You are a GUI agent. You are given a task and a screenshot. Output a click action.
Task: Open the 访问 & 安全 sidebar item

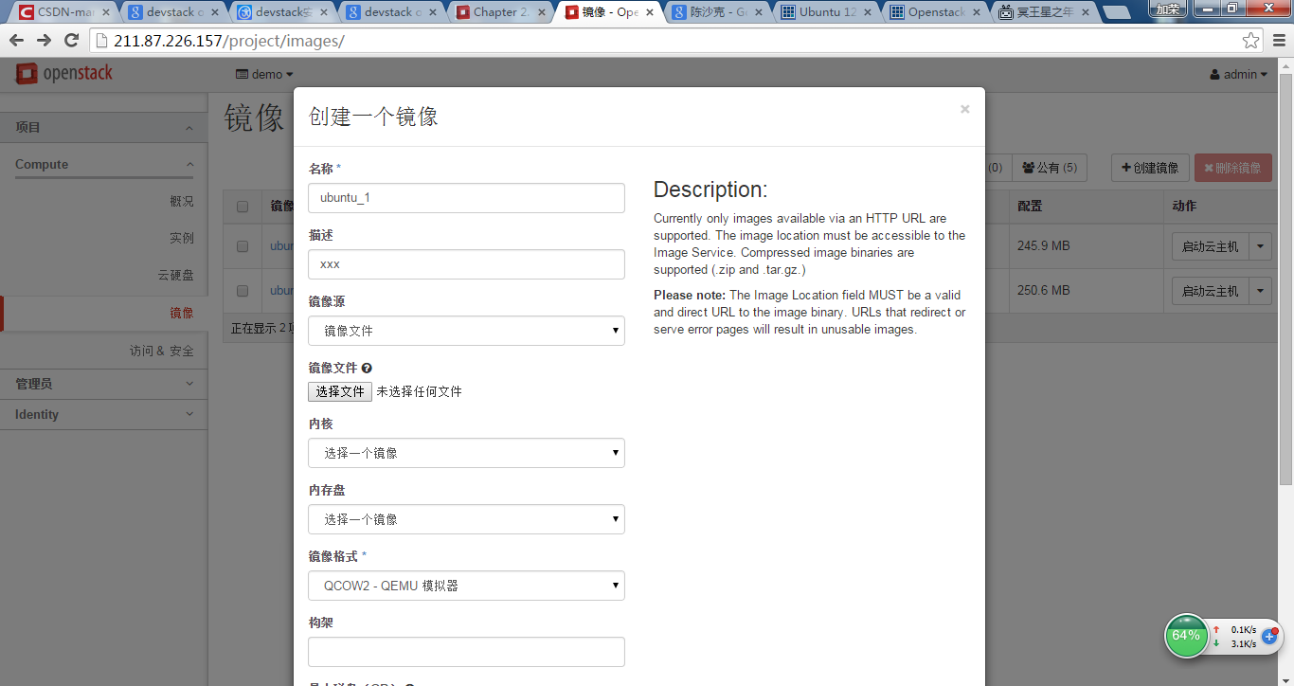[x=162, y=351]
